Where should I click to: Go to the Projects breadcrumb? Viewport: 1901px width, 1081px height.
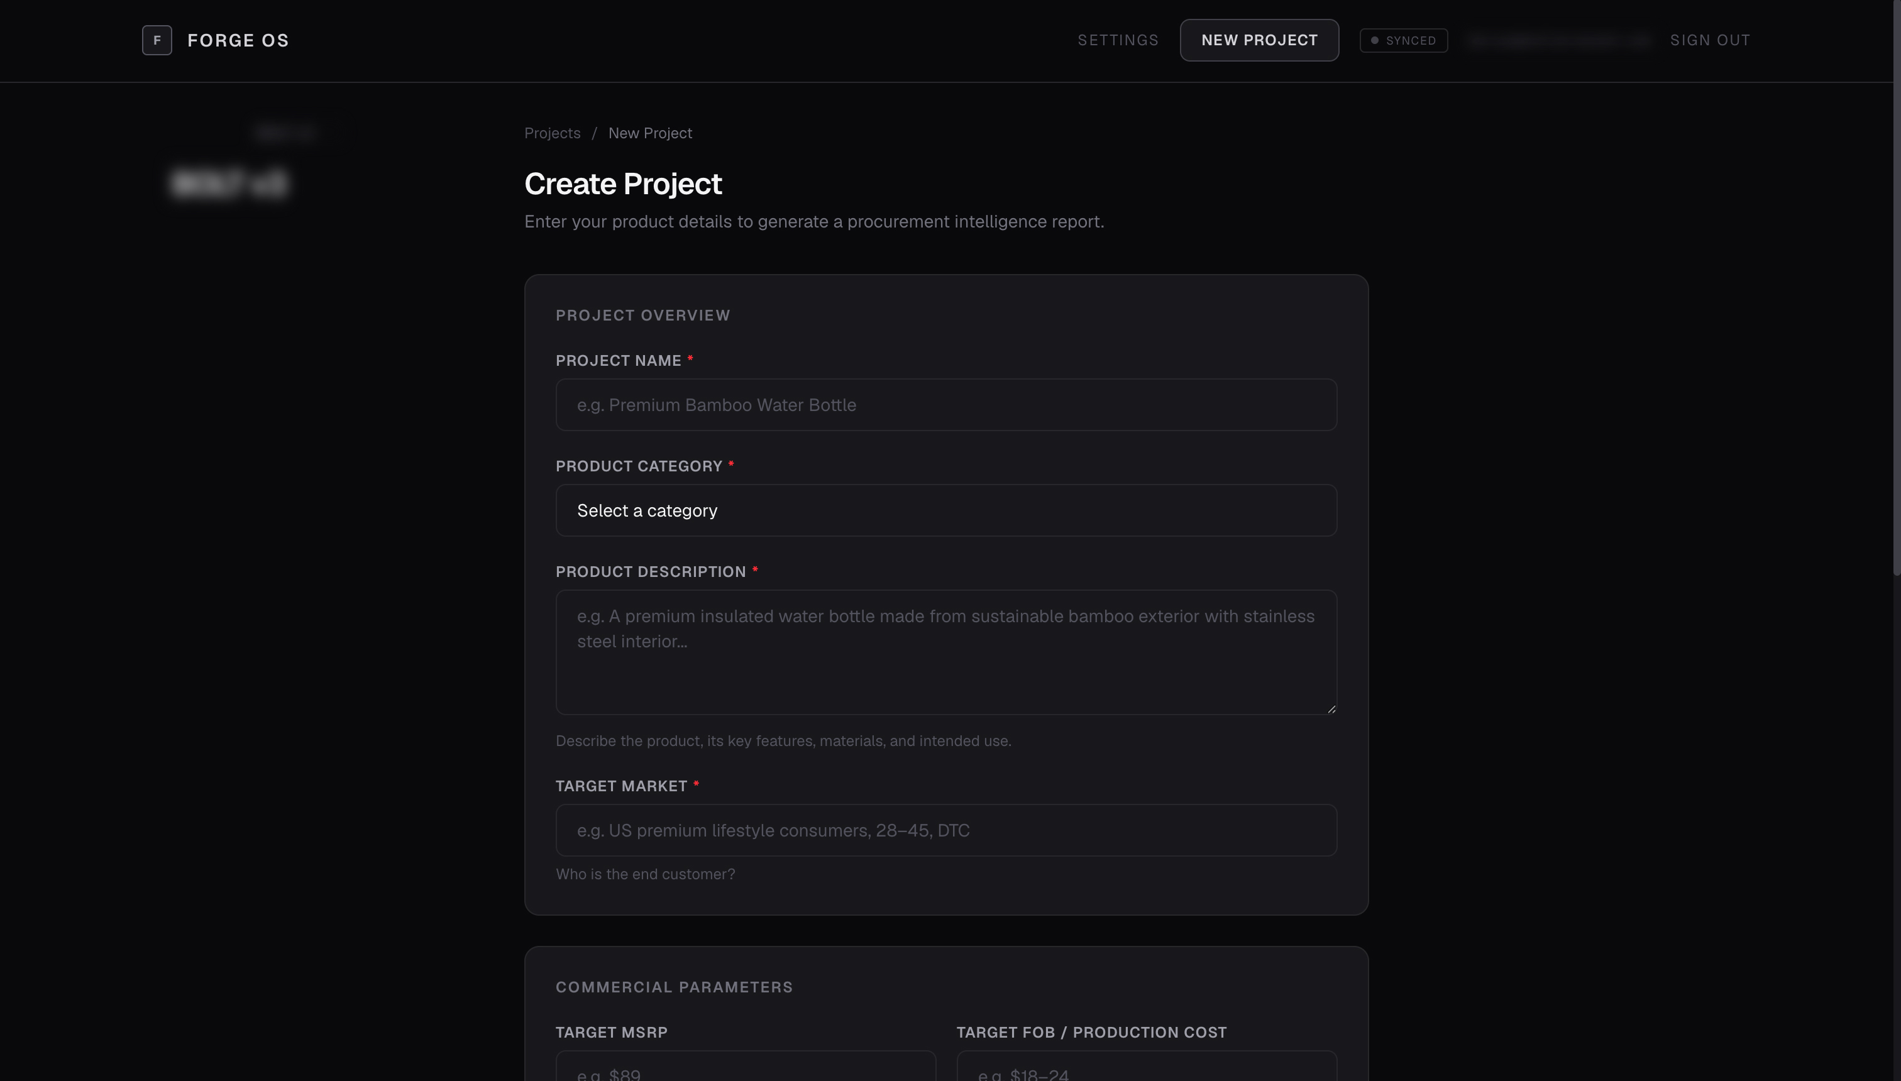[553, 133]
